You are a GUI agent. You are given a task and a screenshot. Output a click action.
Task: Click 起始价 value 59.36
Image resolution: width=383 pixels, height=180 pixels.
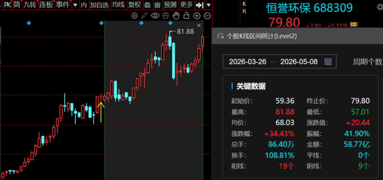(285, 101)
